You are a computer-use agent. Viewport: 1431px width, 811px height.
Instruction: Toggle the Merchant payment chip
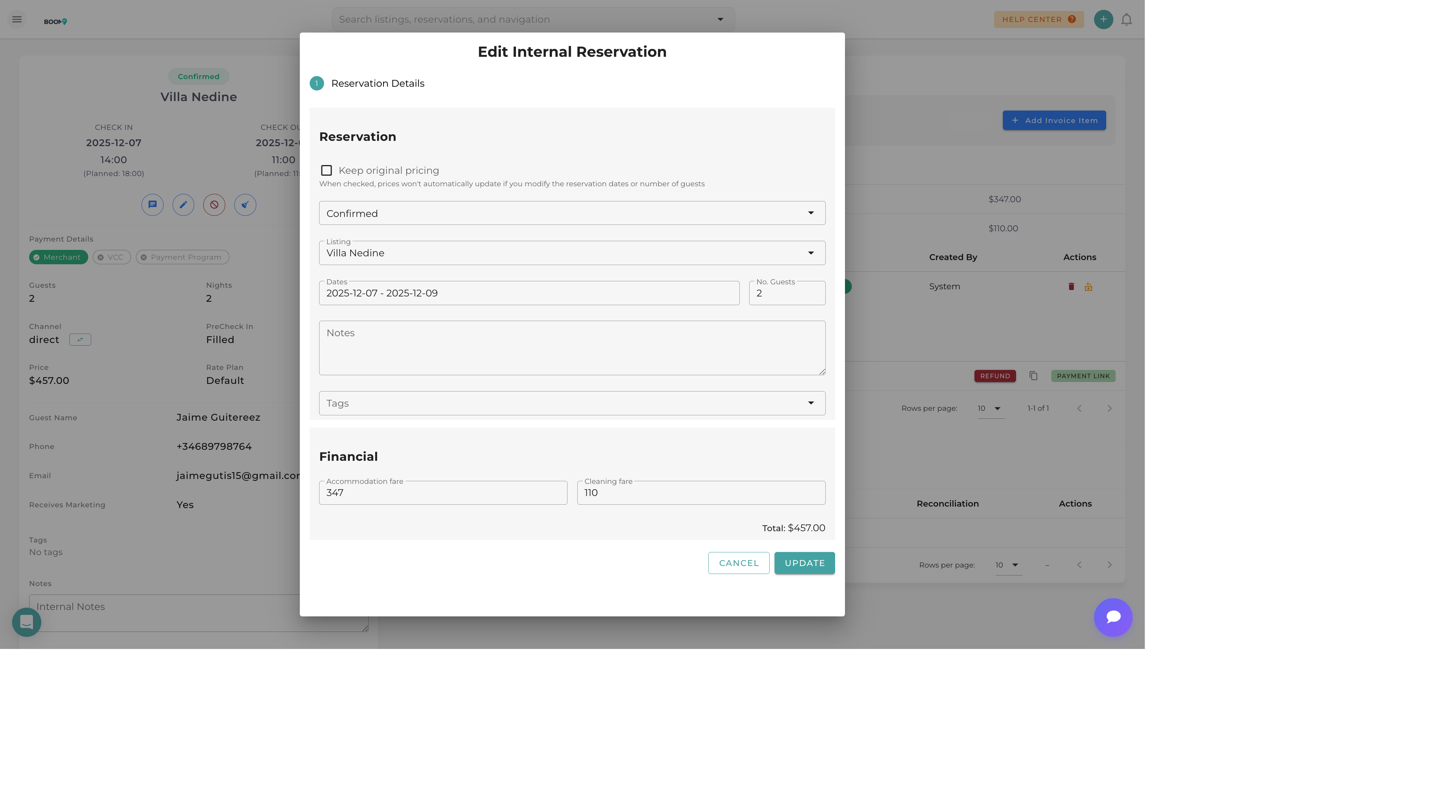[x=58, y=257]
